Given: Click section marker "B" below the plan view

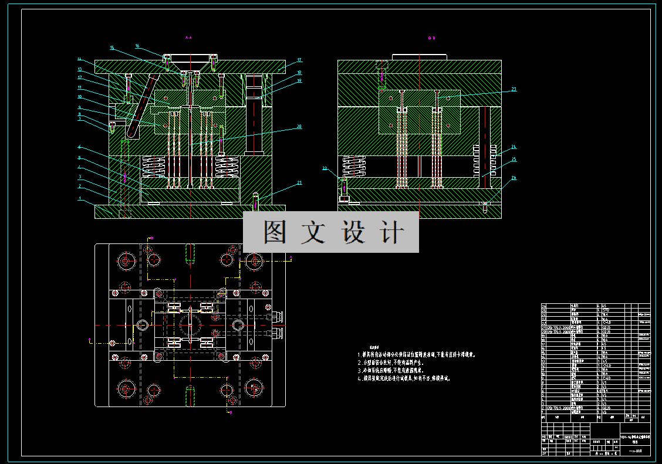Looking at the screenshot, I should coord(231,412).
